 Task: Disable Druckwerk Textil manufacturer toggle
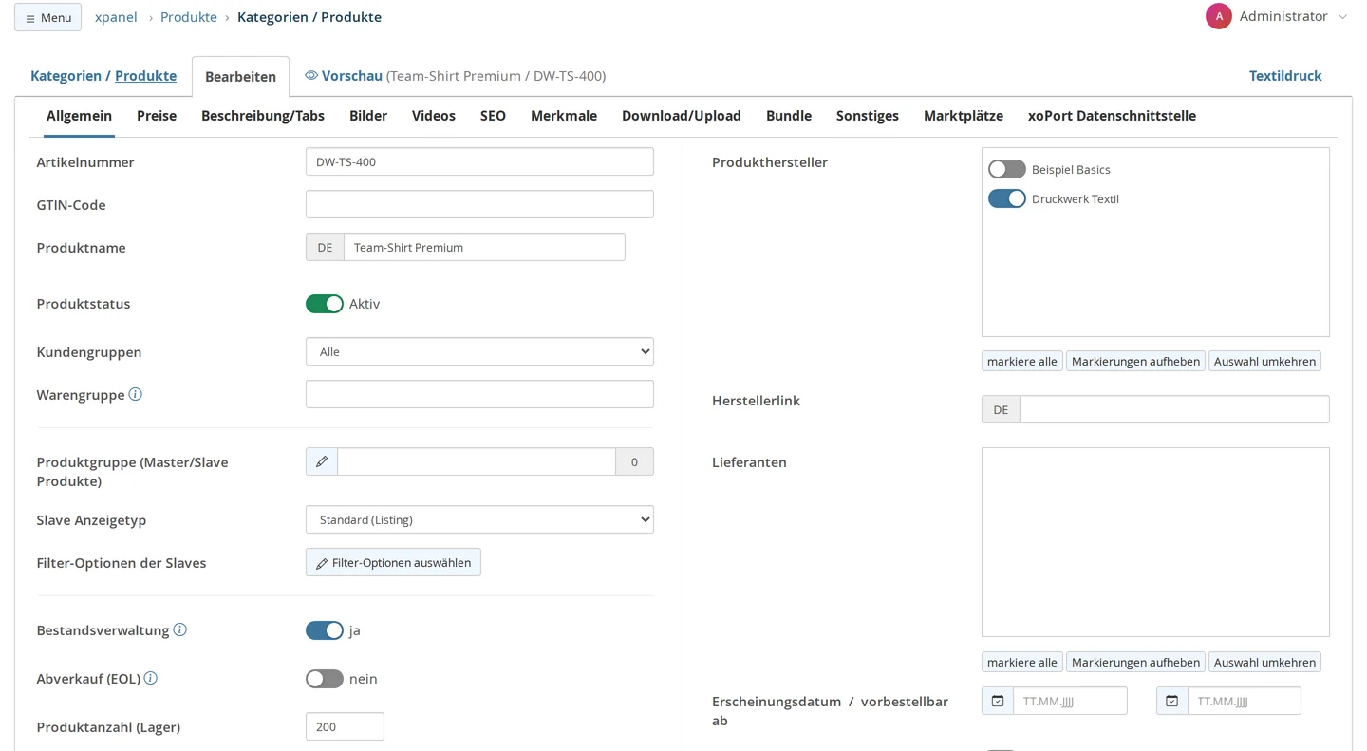point(1007,198)
